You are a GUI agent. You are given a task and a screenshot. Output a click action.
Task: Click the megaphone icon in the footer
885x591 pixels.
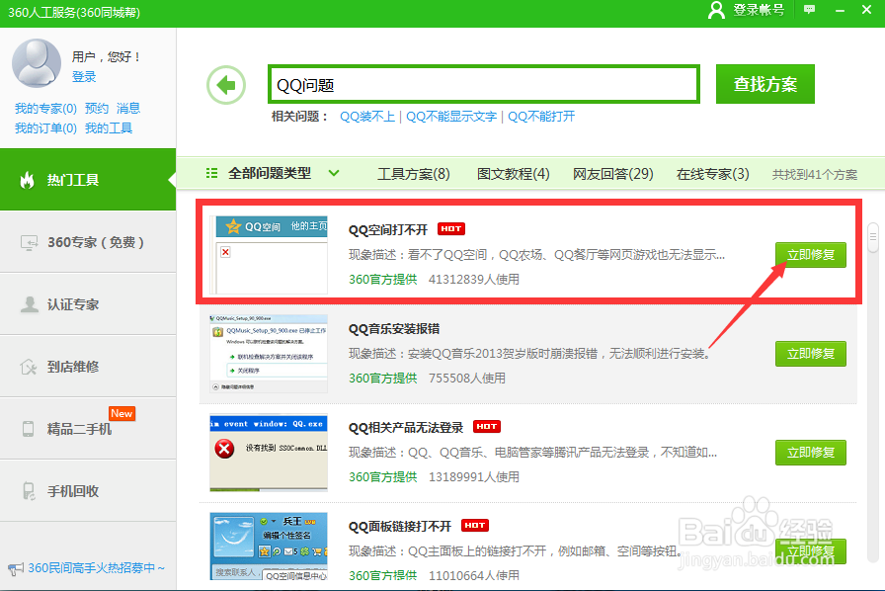tap(16, 568)
